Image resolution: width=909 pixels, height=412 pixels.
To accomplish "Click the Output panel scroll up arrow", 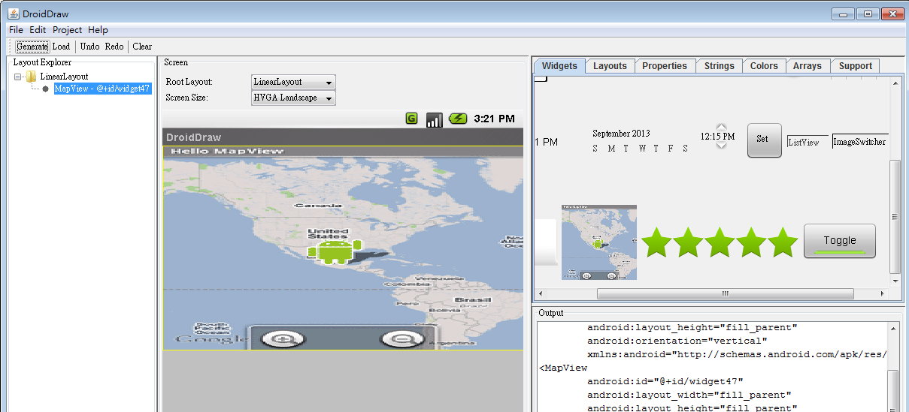I will [x=893, y=329].
